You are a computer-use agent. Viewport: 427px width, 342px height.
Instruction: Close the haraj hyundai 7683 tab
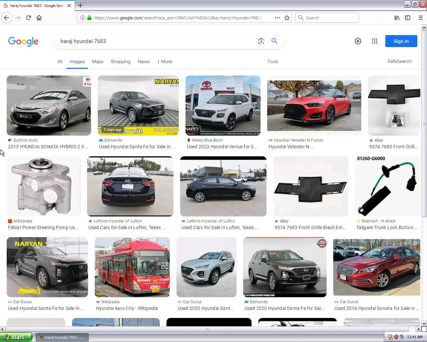pos(69,6)
